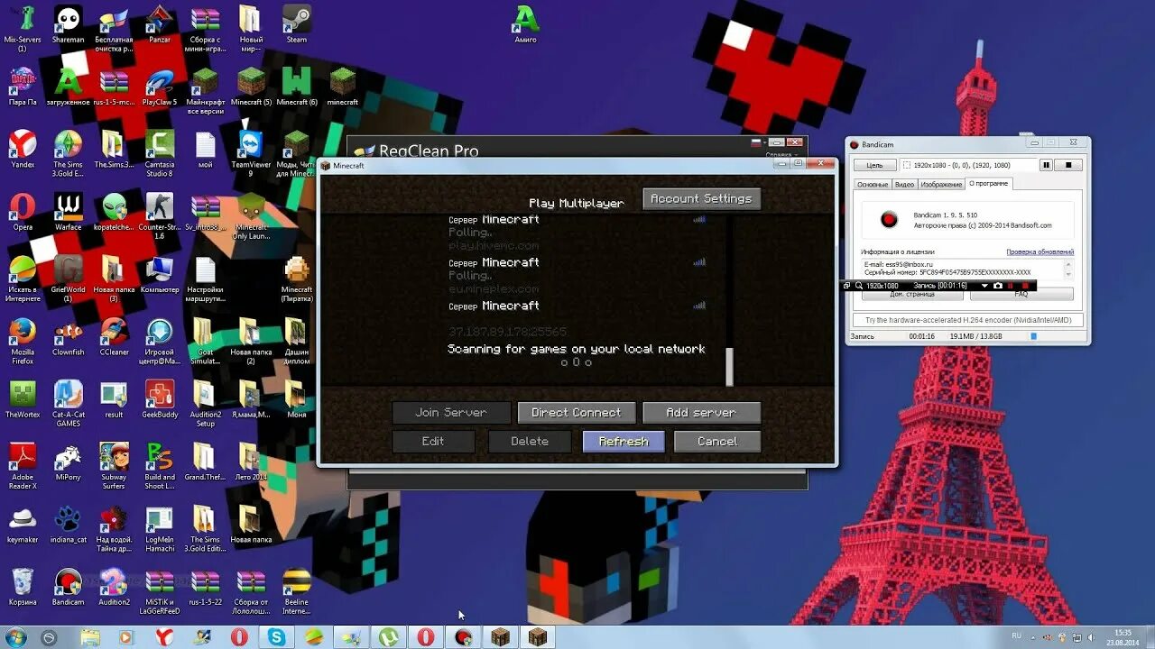Open the Проверка обновлений link
The width and height of the screenshot is (1155, 649).
(1039, 252)
